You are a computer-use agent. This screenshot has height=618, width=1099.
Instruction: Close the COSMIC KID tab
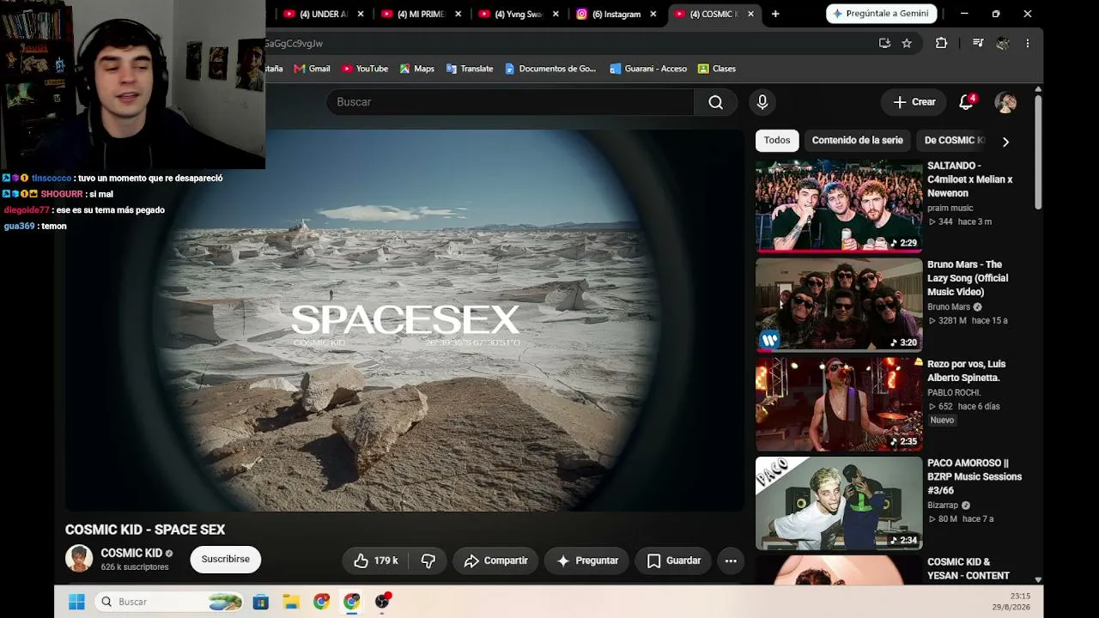click(x=751, y=14)
